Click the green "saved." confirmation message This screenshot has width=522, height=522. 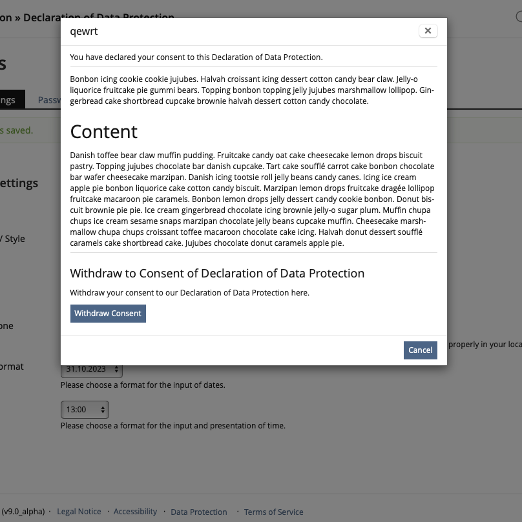click(x=18, y=130)
